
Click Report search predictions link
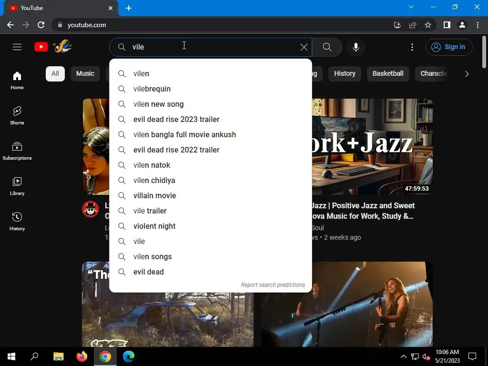coord(273,285)
